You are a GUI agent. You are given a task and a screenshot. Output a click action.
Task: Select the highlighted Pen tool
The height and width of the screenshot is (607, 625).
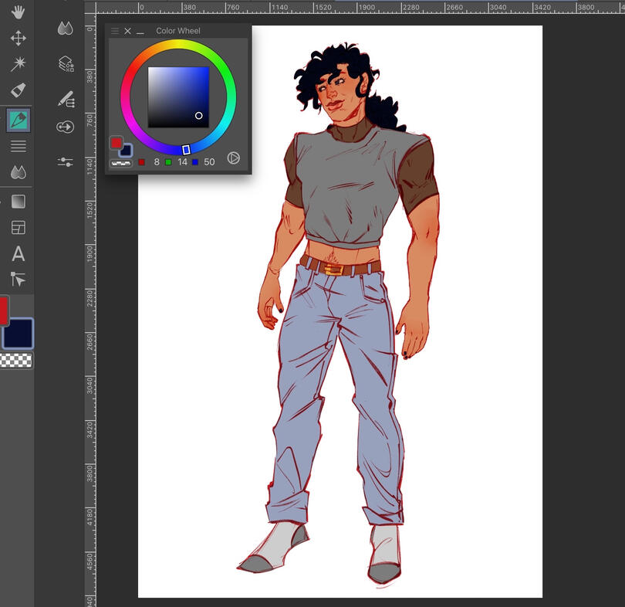[18, 120]
